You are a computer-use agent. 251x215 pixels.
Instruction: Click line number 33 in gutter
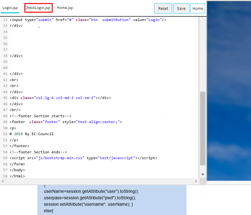point(5,26)
